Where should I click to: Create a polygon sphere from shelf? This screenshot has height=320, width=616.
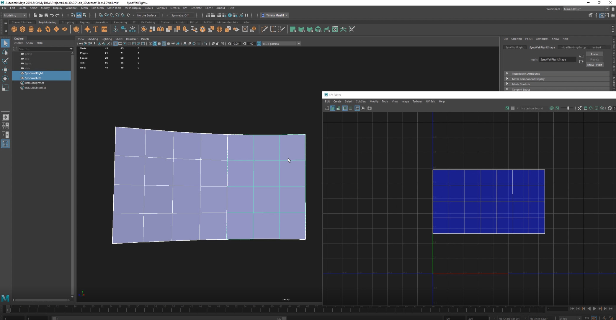tap(14, 29)
